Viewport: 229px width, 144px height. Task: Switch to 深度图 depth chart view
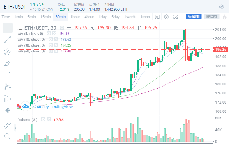(211, 16)
